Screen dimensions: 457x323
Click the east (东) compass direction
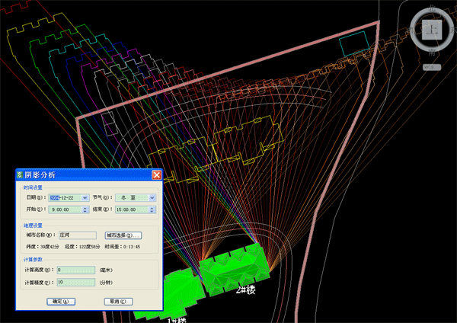[x=454, y=30]
